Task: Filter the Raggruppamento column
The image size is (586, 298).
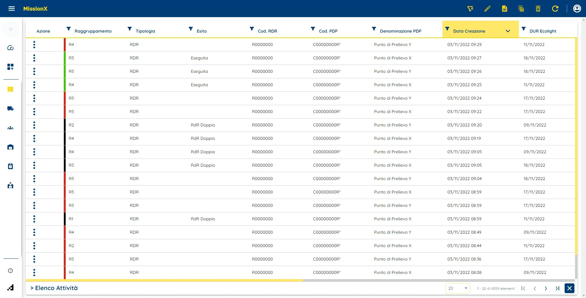Action: coord(68,29)
